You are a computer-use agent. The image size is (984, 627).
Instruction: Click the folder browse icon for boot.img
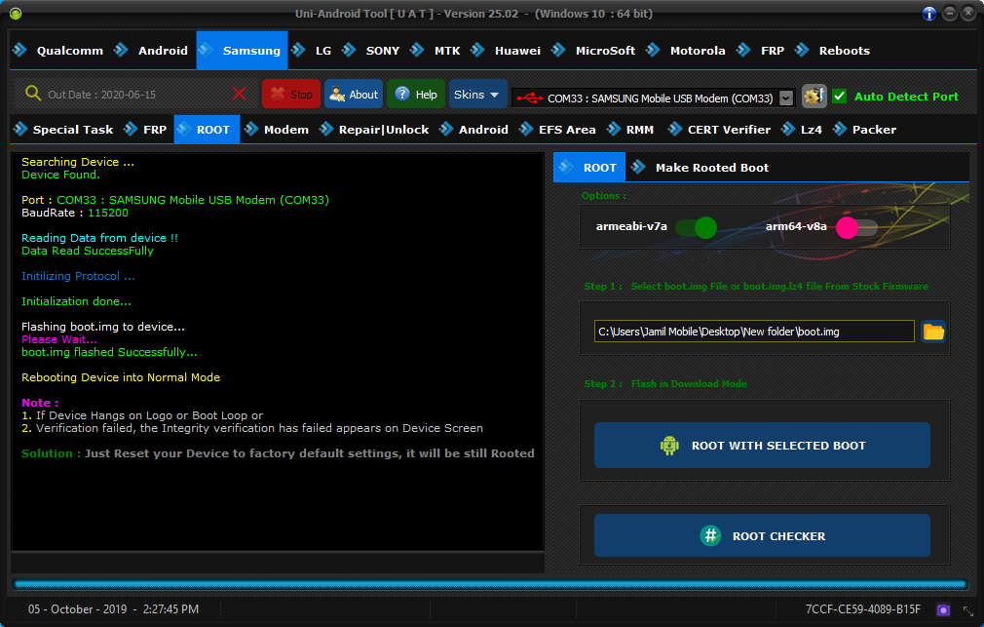(933, 332)
